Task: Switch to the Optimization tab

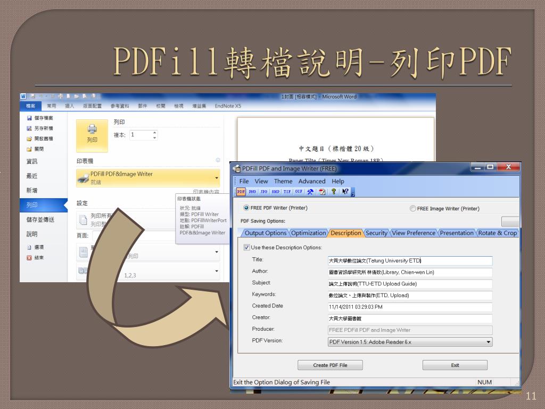Action: pyautogui.click(x=308, y=233)
